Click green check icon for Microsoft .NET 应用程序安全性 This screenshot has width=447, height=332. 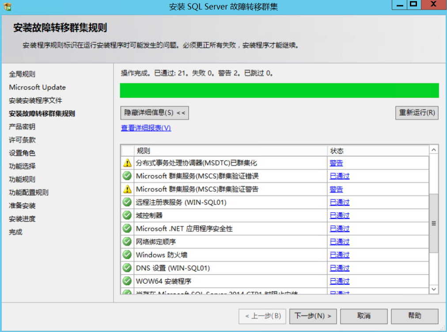point(127,228)
